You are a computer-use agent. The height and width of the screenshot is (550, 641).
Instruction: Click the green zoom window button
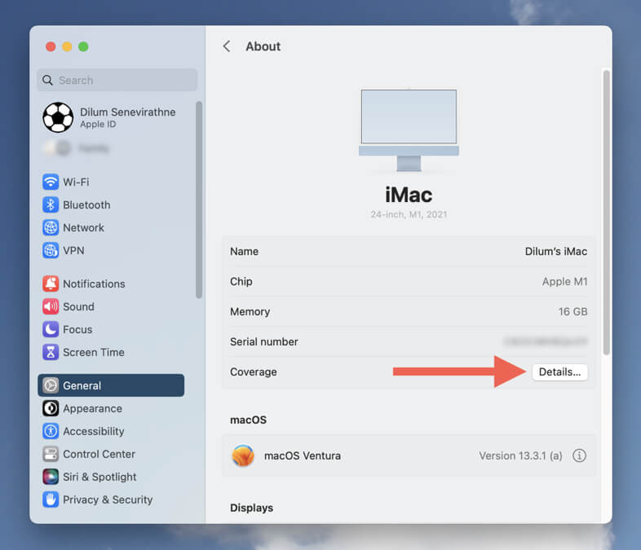click(x=83, y=46)
